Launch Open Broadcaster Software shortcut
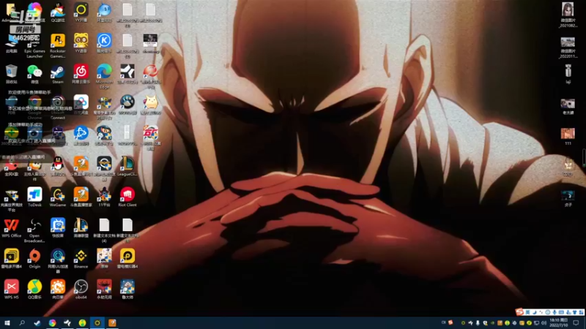This screenshot has width=586, height=329. click(x=34, y=225)
